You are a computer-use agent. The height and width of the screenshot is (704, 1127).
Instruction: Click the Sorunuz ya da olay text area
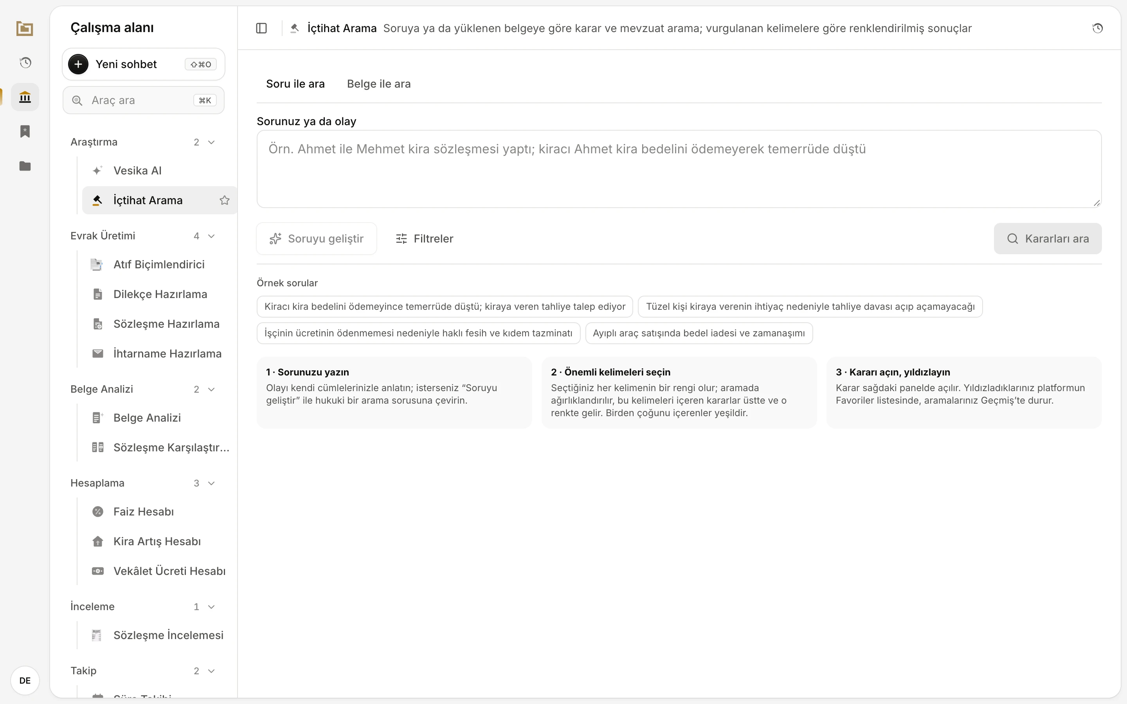pyautogui.click(x=679, y=169)
